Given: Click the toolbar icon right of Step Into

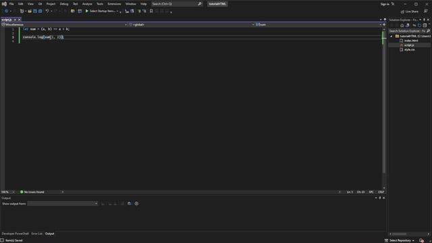Looking at the screenshot, I should click(132, 11).
